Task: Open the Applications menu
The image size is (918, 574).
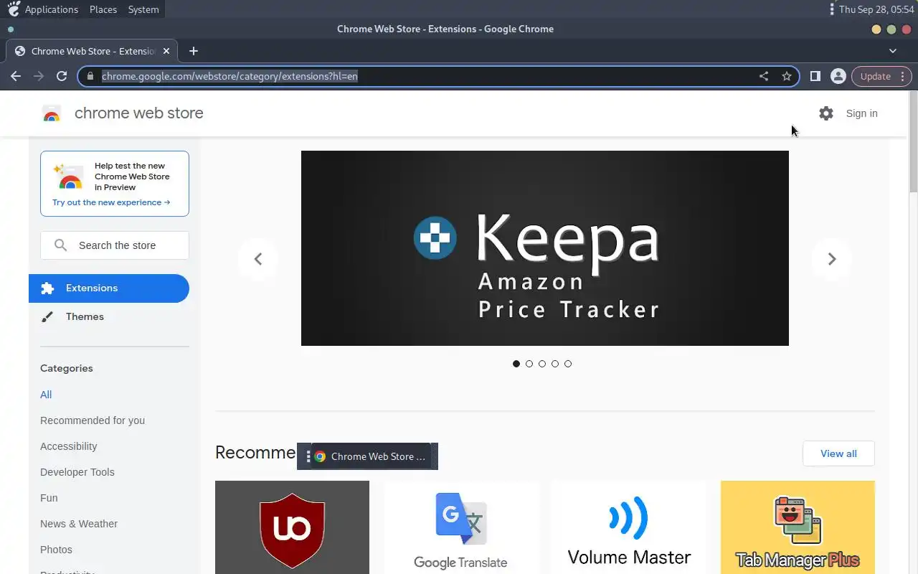Action: click(52, 9)
